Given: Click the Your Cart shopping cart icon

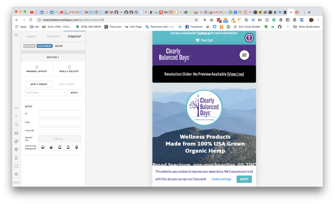Looking at the screenshot, I should (x=197, y=40).
